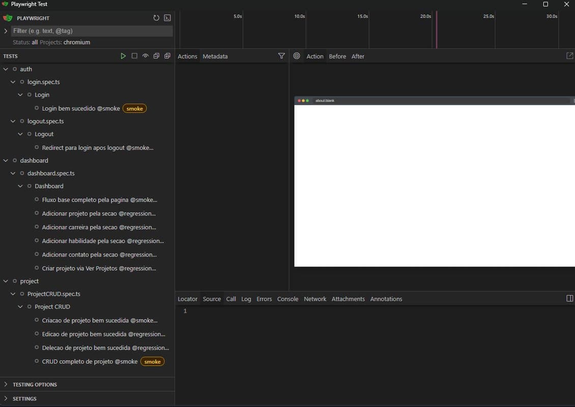Reload the test list
575x407 pixels.
pyautogui.click(x=156, y=18)
